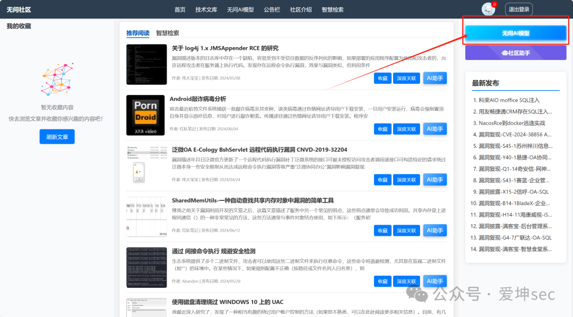The image size is (573, 317).
Task: Click 深度关联 for Android敲诈病毒分析
Action: tap(406, 129)
